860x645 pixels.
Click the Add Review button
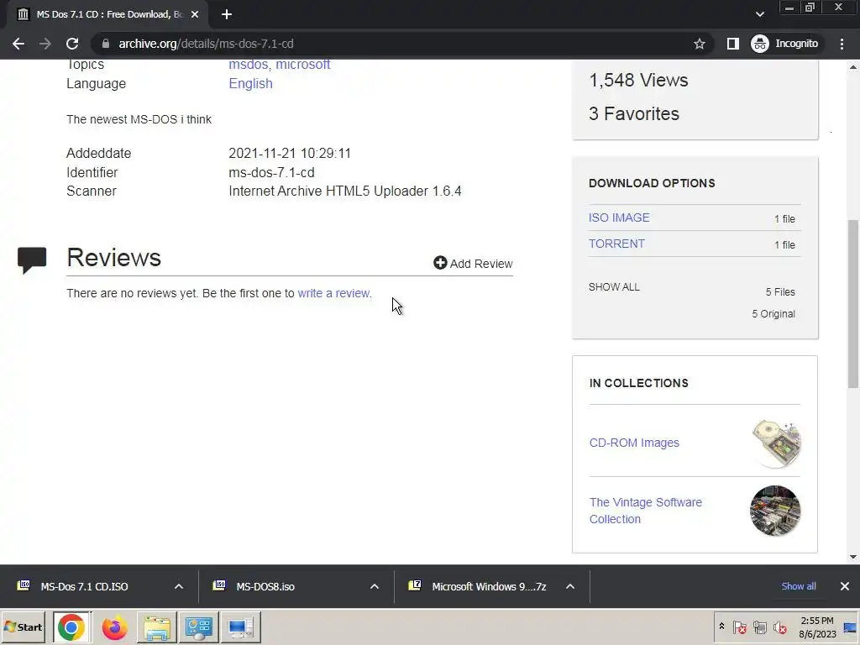473,264
